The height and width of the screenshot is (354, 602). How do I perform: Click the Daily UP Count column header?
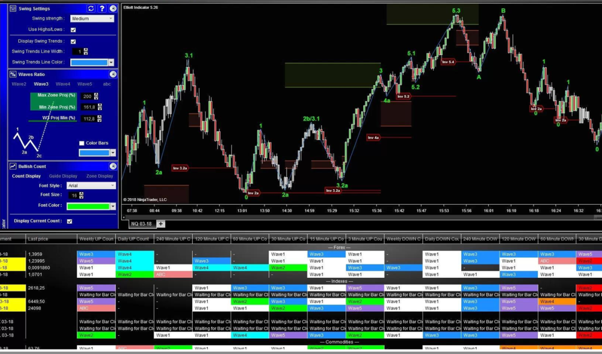(134, 239)
